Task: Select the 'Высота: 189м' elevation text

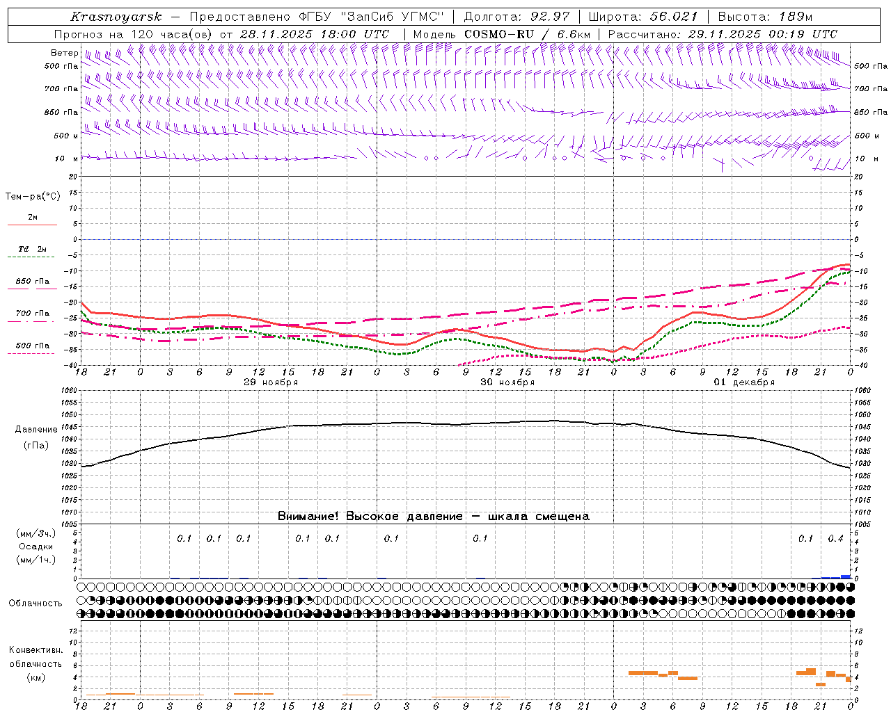Action: point(765,17)
